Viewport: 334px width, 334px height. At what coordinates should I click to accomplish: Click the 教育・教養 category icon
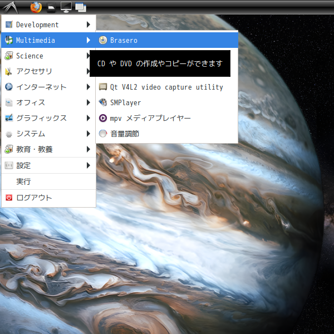tap(9, 149)
